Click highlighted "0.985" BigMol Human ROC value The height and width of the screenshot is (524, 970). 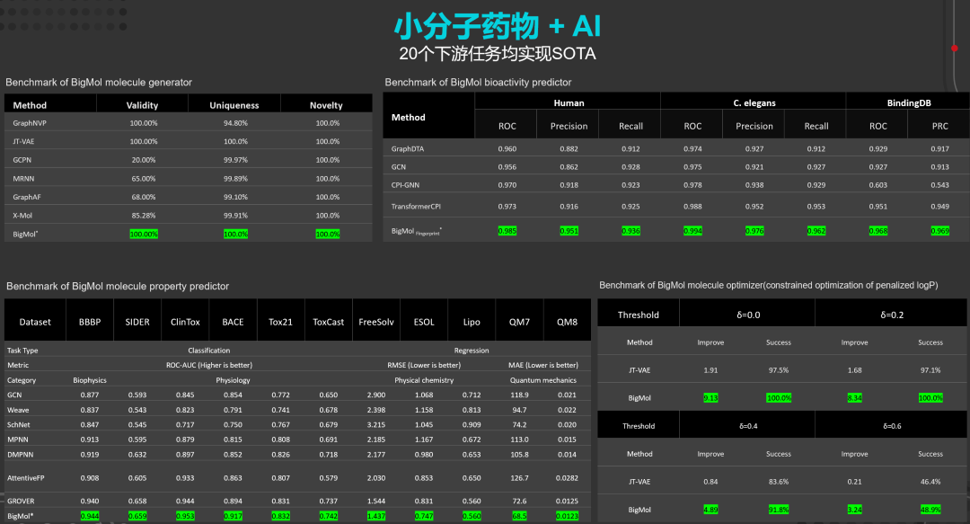(507, 231)
